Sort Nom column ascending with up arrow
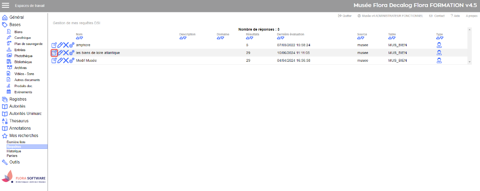Viewport: 480px width, 191px height. coord(78,38)
